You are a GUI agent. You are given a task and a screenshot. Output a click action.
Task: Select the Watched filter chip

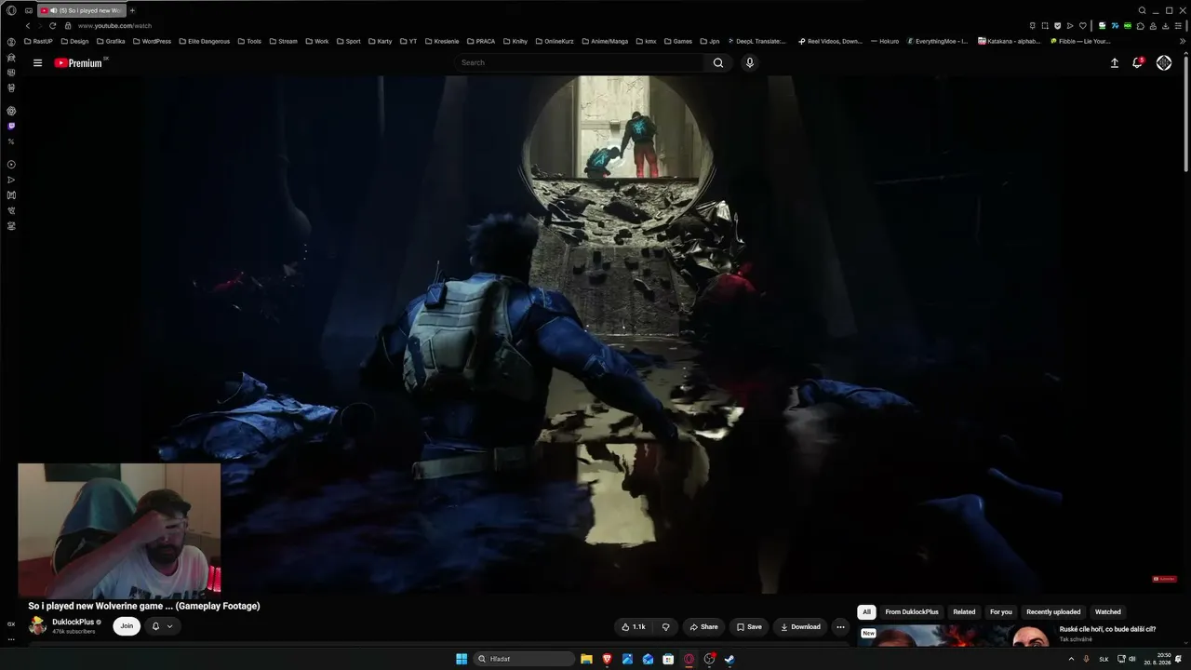coord(1108,612)
